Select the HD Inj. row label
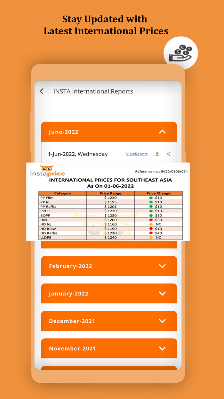The width and height of the screenshot is (224, 399). pyautogui.click(x=46, y=224)
